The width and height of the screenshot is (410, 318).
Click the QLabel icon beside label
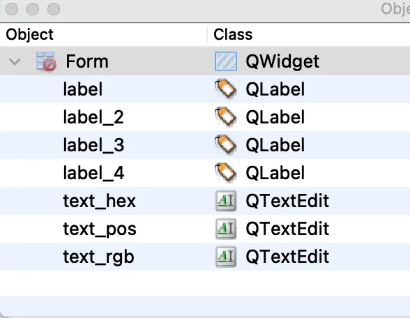(226, 89)
